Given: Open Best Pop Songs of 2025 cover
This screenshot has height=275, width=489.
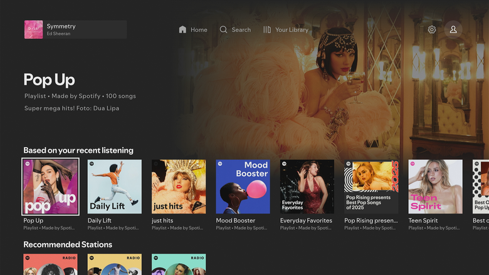Looking at the screenshot, I should coord(371,187).
